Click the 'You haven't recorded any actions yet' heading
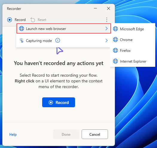The image size is (157, 148). click(59, 63)
